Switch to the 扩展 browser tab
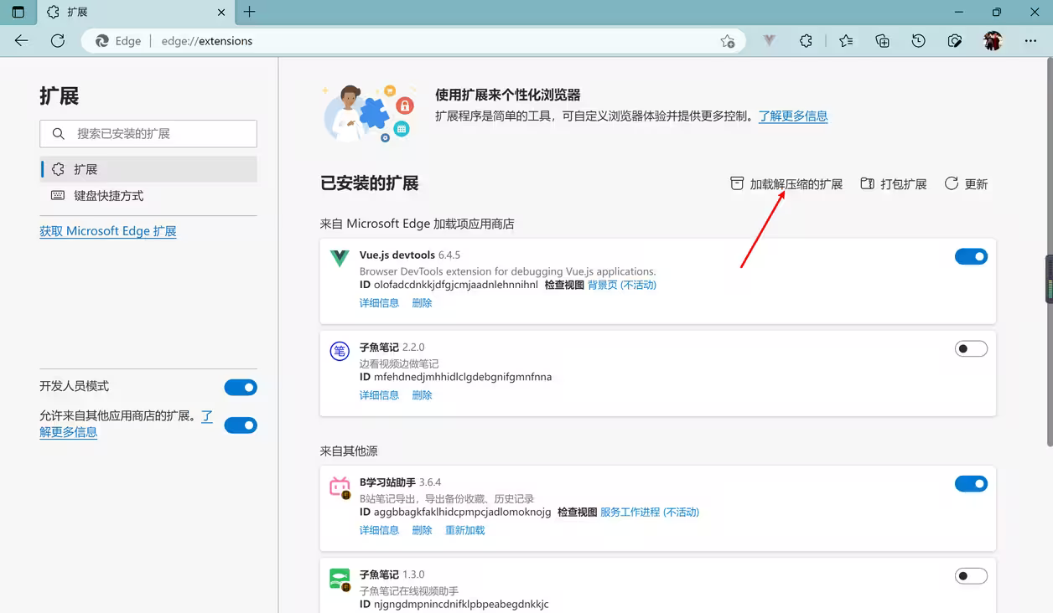 tap(136, 13)
